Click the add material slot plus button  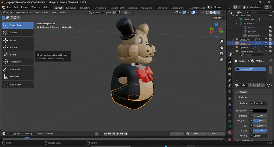[x=271, y=68]
